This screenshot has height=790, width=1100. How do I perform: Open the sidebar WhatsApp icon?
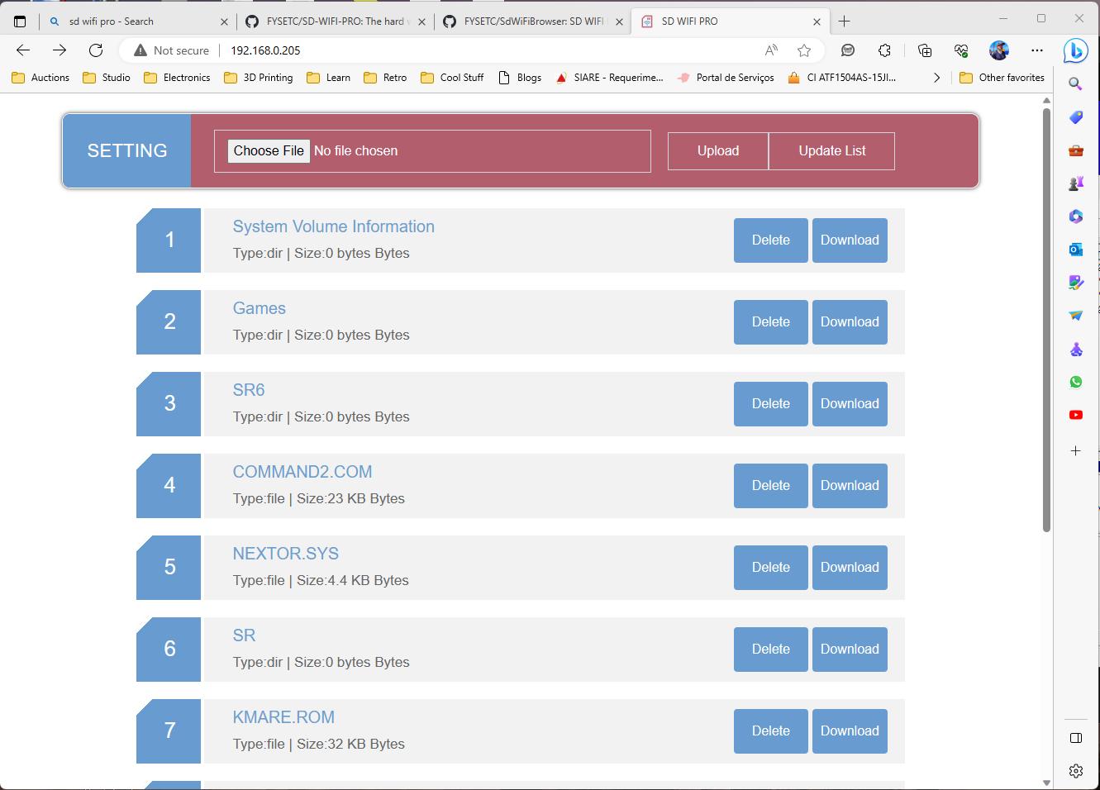coord(1075,382)
